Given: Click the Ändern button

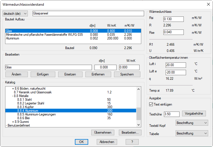Looking at the screenshot, I should (x=17, y=74).
